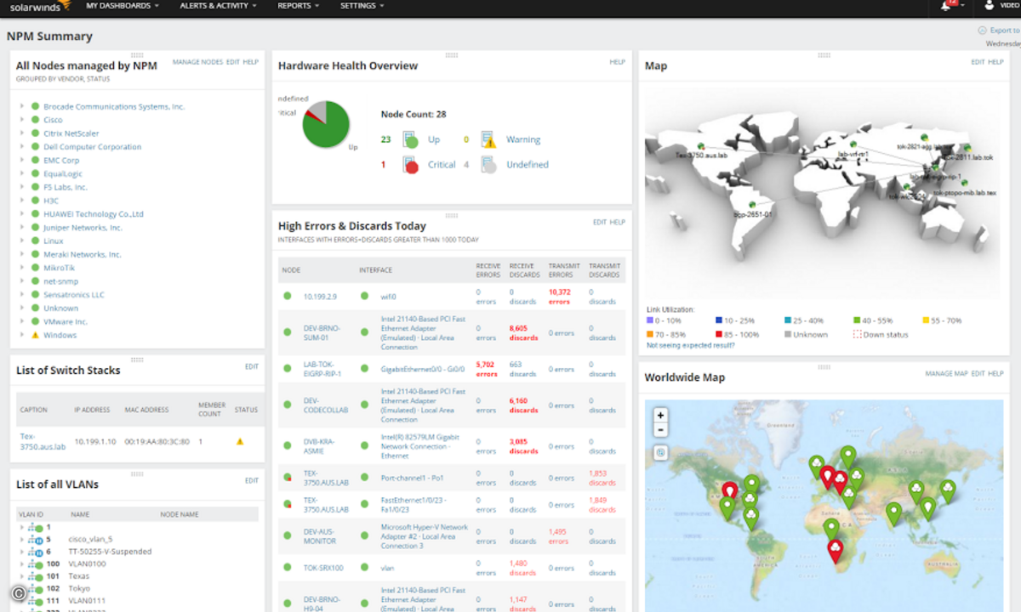
Task: Click the 55 - 70% yellow utilization swatch
Action: (927, 320)
